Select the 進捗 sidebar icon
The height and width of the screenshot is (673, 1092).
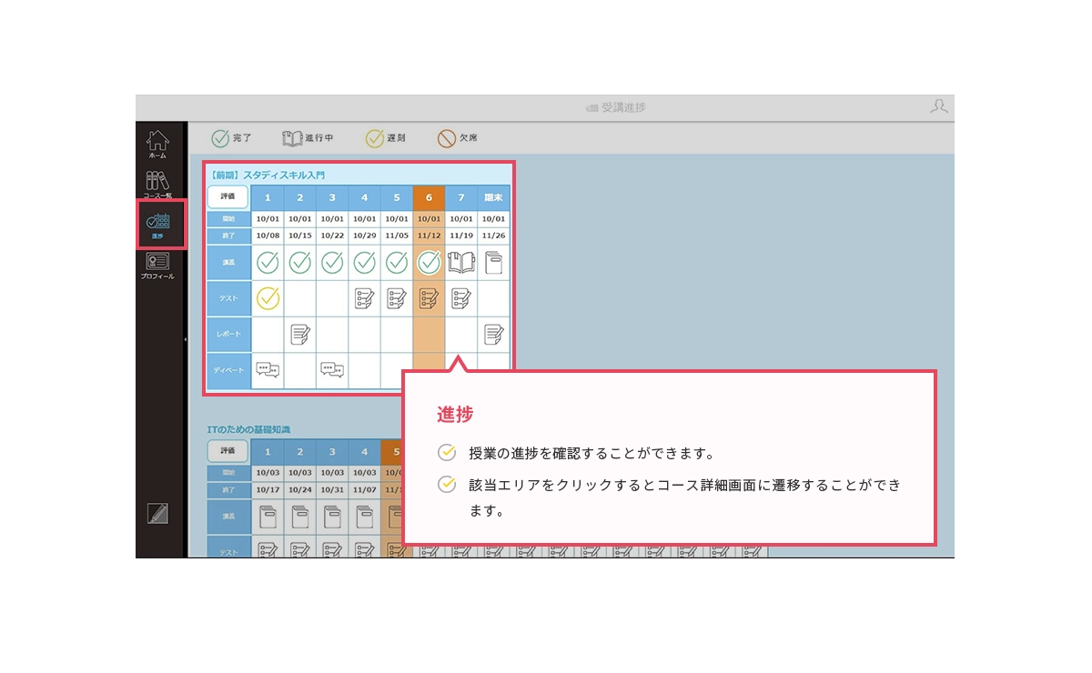[158, 224]
